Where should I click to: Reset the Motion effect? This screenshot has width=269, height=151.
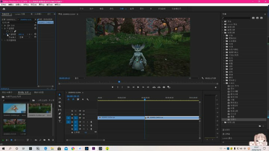(35, 25)
